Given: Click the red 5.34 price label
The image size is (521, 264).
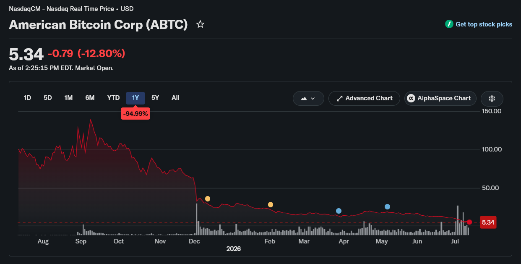Looking at the screenshot, I should pos(488,222).
